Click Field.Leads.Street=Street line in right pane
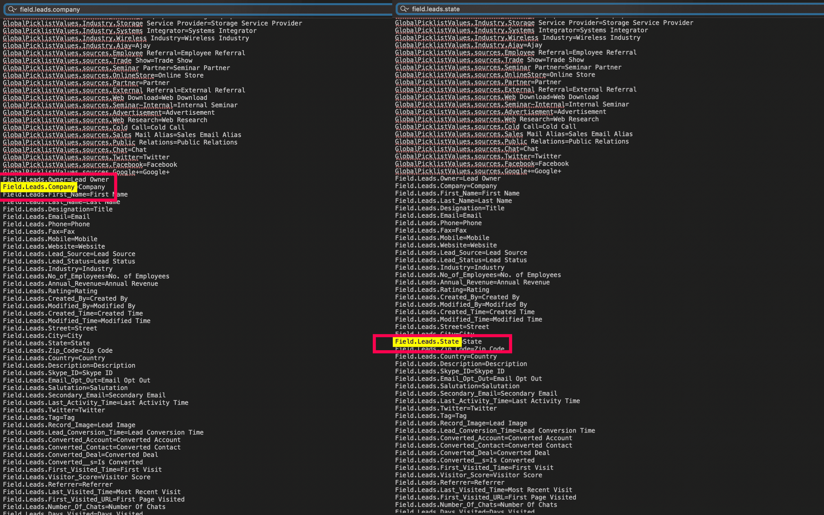The width and height of the screenshot is (824, 515). (442, 327)
